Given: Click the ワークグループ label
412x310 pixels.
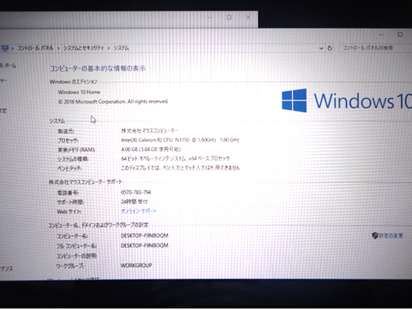Looking at the screenshot, I should [70, 266].
